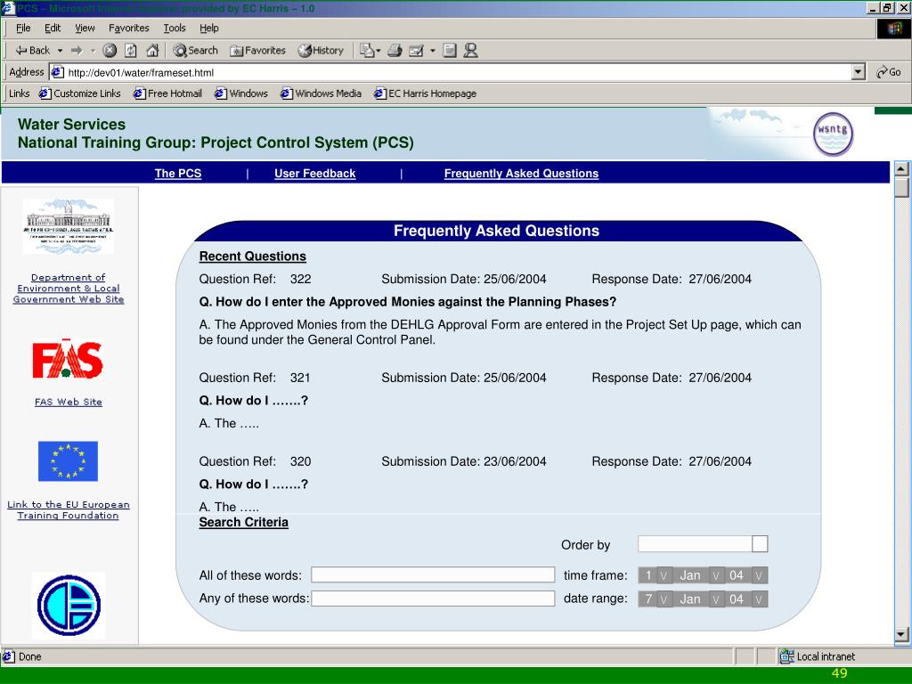Viewport: 912px width, 684px height.
Task: Open the History pane in toolbar
Action: pyautogui.click(x=321, y=51)
